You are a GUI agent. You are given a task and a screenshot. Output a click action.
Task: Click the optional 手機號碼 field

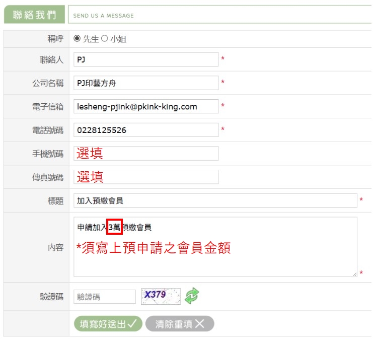[x=145, y=154]
